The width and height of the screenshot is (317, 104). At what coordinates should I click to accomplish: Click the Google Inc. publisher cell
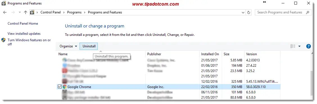(156, 87)
